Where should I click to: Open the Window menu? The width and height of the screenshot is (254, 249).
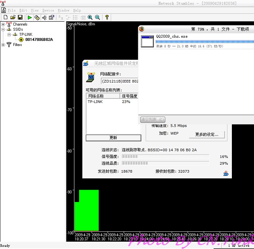pos(64,10)
